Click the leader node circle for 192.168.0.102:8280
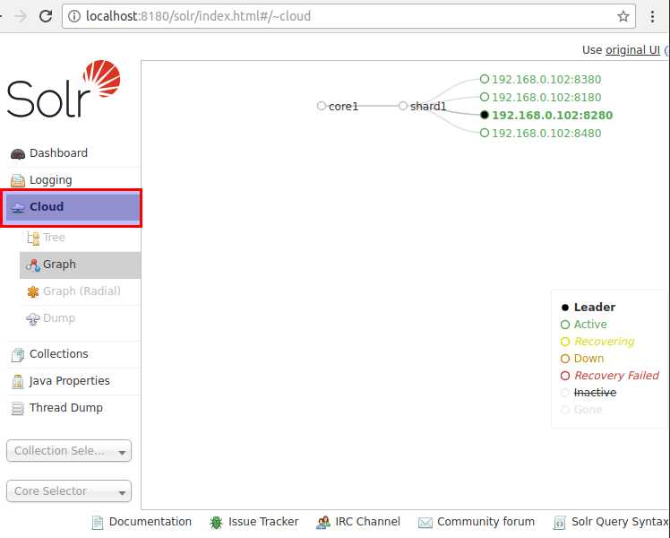 (484, 115)
